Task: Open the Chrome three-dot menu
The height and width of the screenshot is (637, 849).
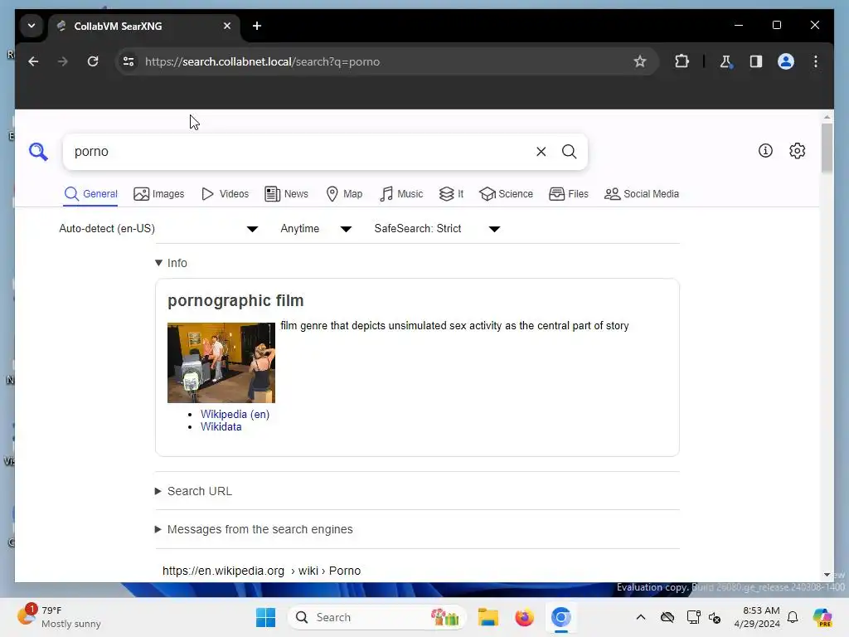Action: (x=816, y=61)
